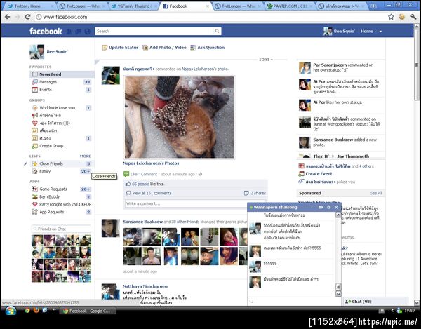
Task: Open Close Friends list
Action: (62, 163)
